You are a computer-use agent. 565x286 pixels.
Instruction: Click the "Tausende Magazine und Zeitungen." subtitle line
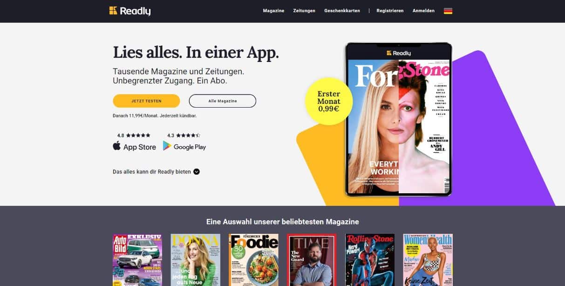click(178, 72)
